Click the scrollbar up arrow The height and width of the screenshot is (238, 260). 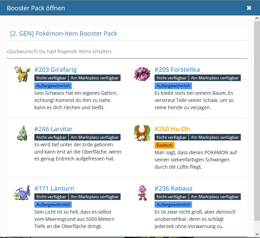(x=257, y=18)
